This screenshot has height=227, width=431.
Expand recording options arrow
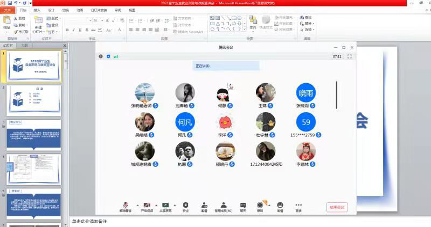(269, 205)
